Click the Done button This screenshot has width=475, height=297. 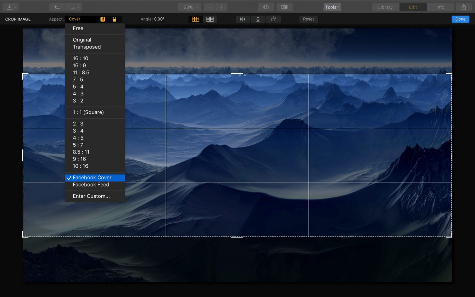click(460, 19)
